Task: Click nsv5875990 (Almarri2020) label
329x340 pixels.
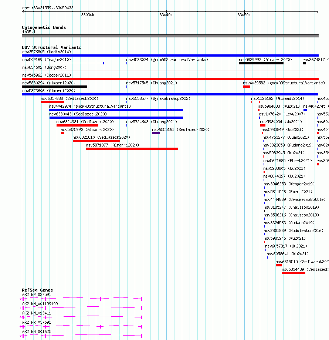Action: [x=87, y=129]
